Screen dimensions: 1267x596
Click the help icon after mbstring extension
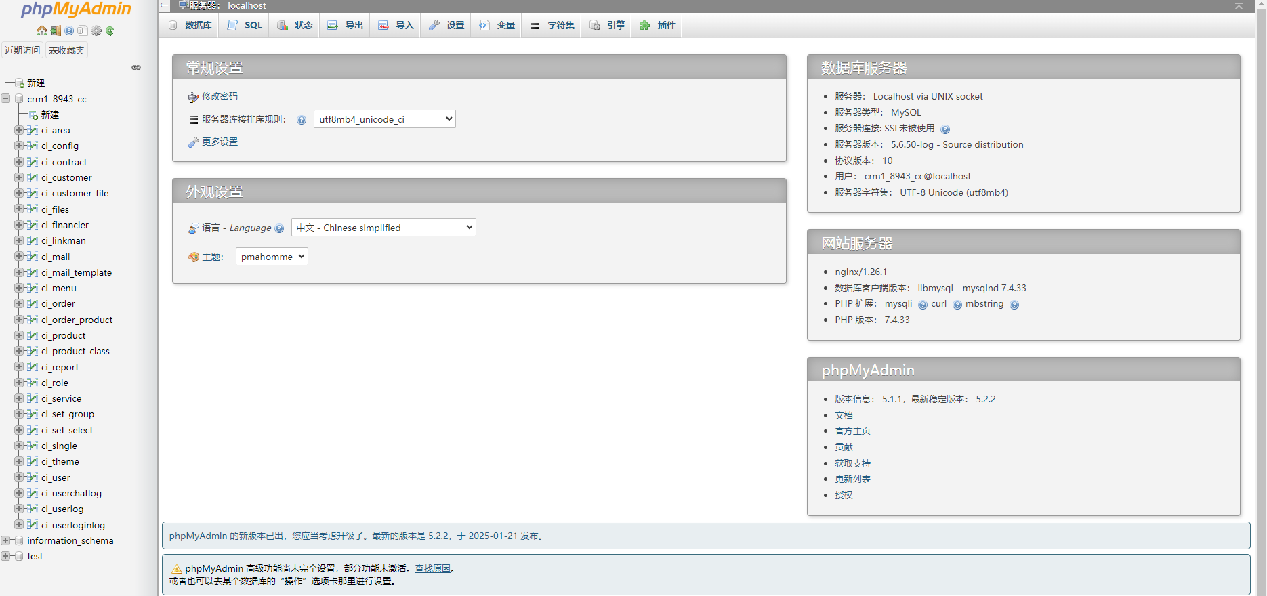click(x=1014, y=305)
